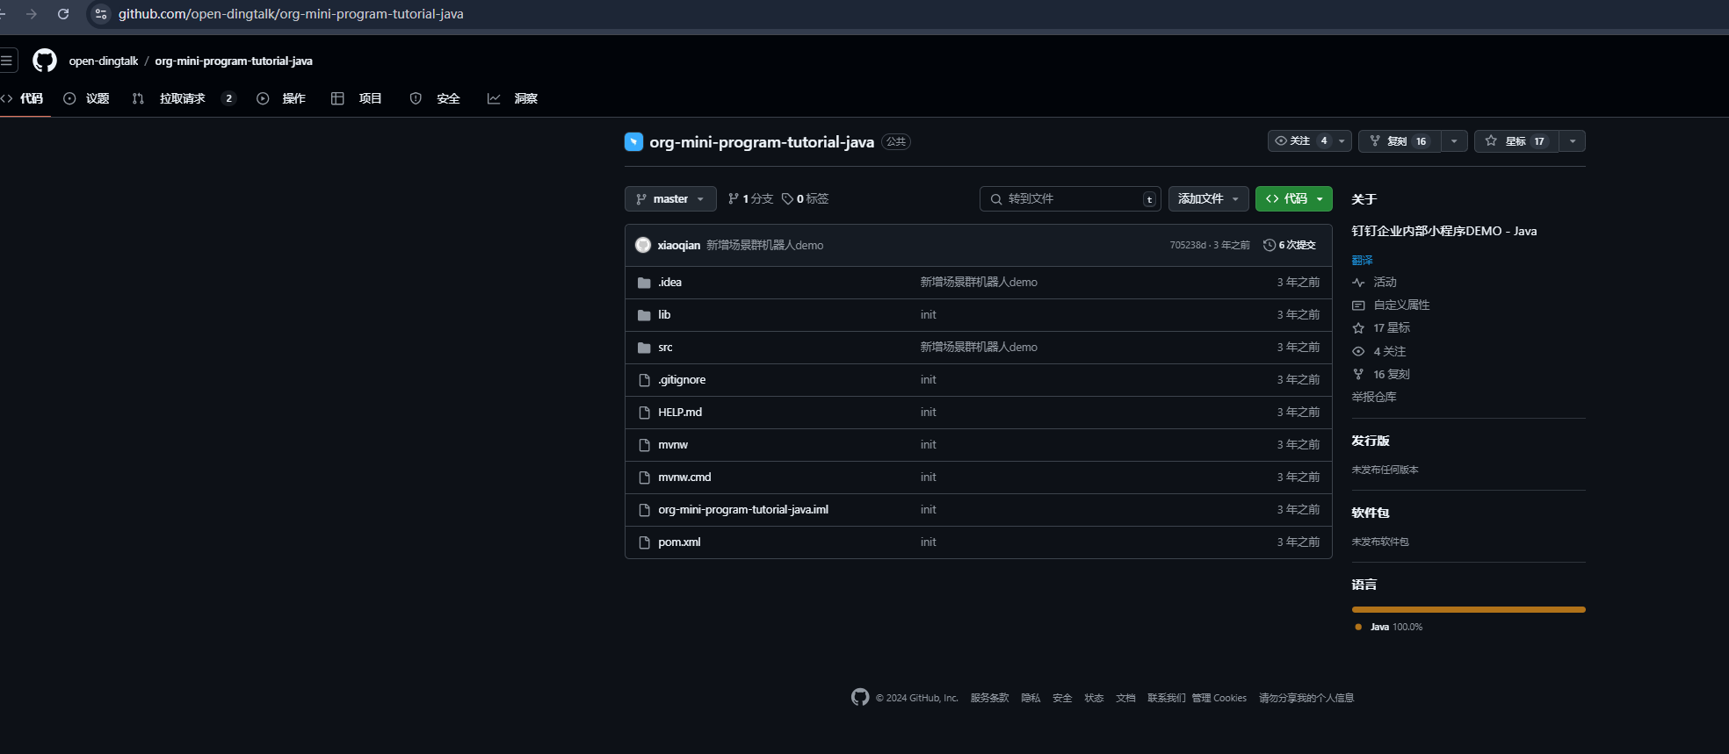Click the tag icon beside 0 标签
This screenshot has height=754, width=1729.
(x=787, y=199)
